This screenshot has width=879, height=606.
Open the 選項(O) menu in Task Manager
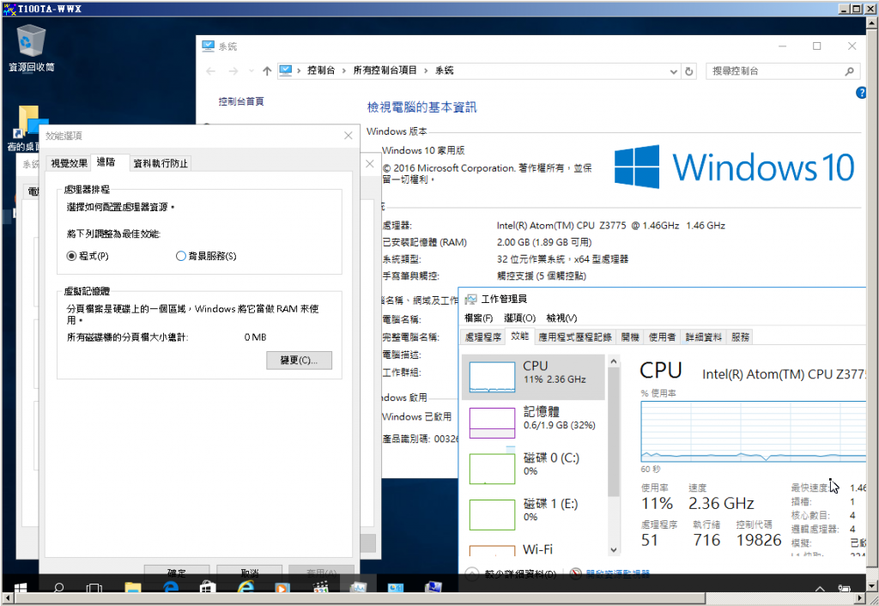click(519, 318)
